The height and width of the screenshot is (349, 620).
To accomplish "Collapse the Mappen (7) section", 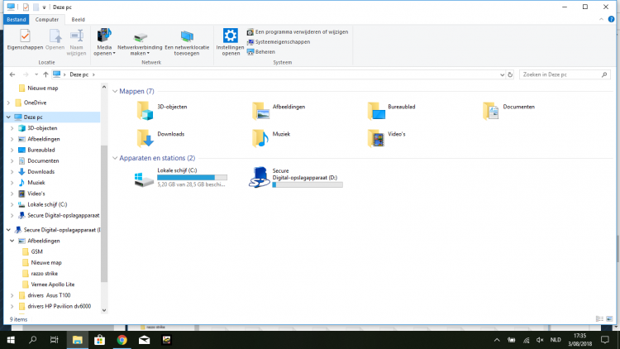I will coord(114,91).
